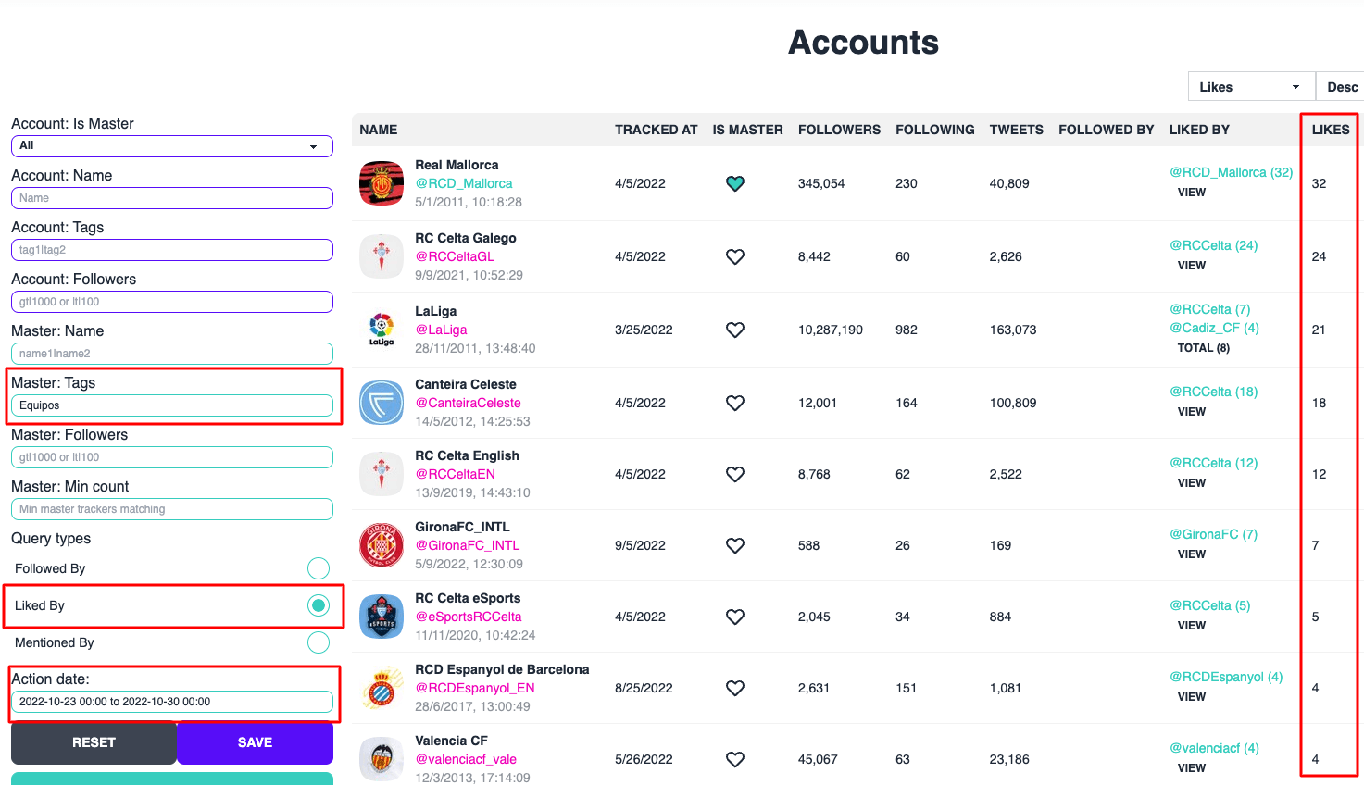1364x785 pixels.
Task: Toggle the filled heart for Real Mallorca
Action: (x=734, y=183)
